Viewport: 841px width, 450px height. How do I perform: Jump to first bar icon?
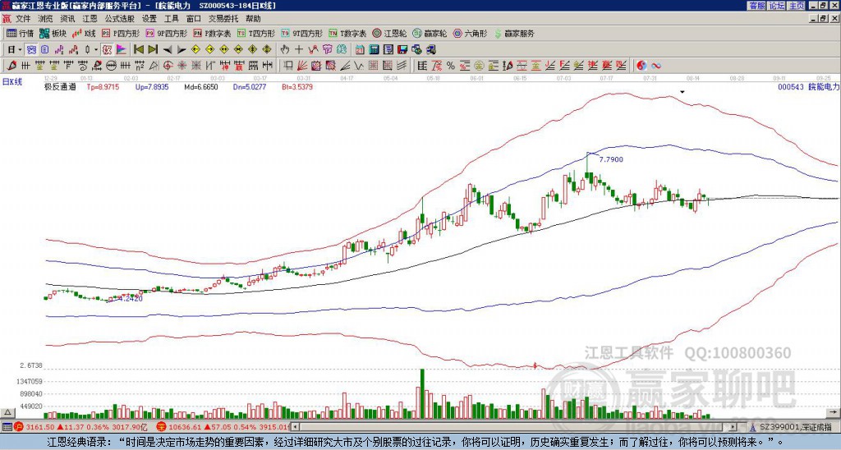pyautogui.click(x=138, y=50)
